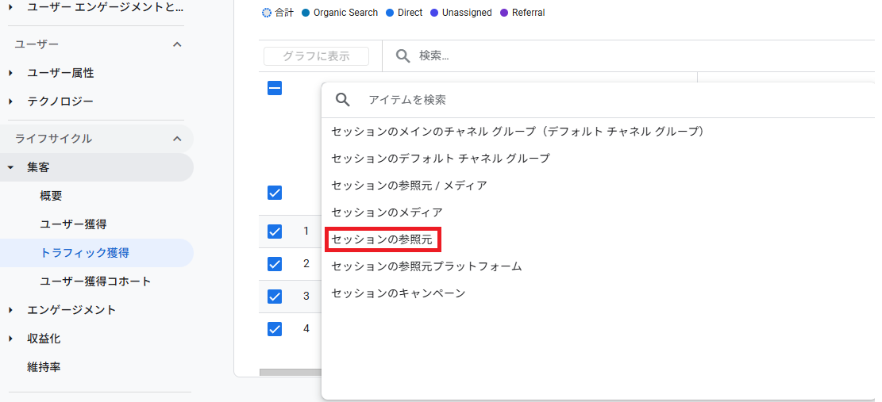Toggle the 合計 legend dot
Screen dimensions: 882x402
point(267,13)
